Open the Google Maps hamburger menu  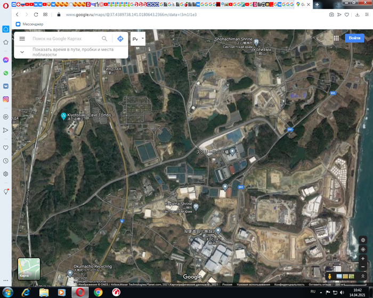coord(22,38)
